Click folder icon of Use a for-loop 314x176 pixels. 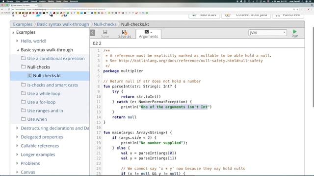pyautogui.click(x=24, y=102)
